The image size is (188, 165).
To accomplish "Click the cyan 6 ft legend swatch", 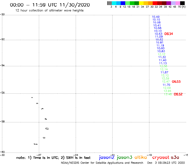I will click(114, 3).
